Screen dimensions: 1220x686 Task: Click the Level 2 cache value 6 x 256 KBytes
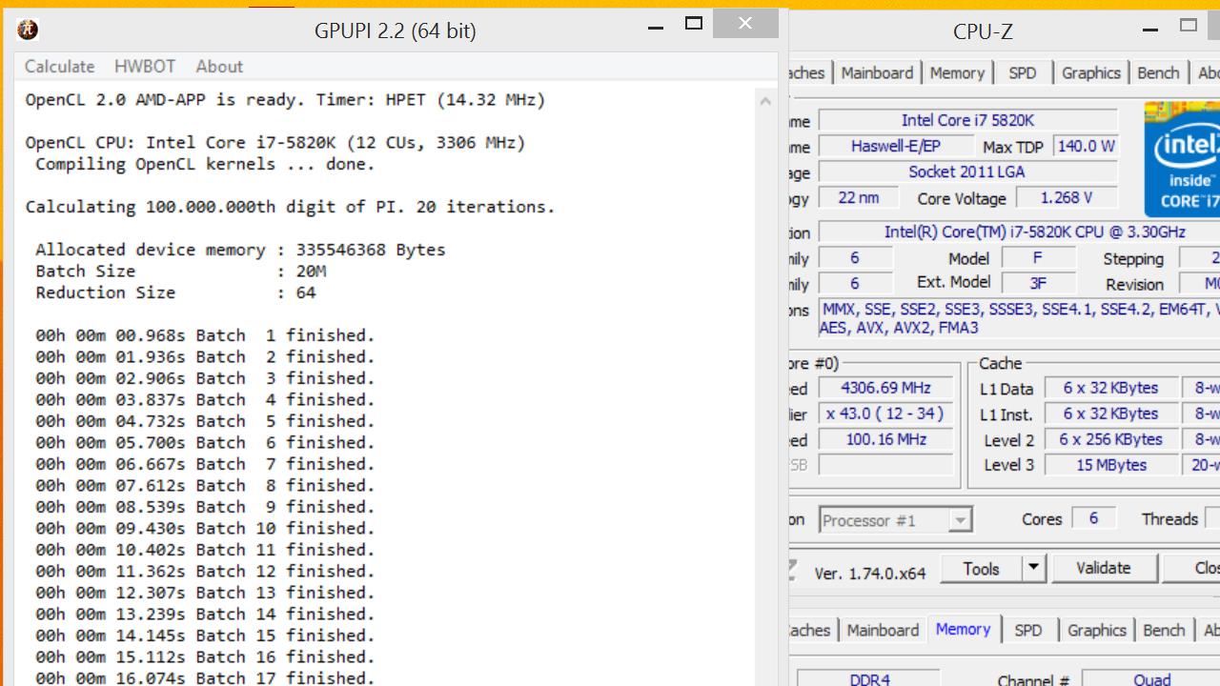pyautogui.click(x=1110, y=439)
